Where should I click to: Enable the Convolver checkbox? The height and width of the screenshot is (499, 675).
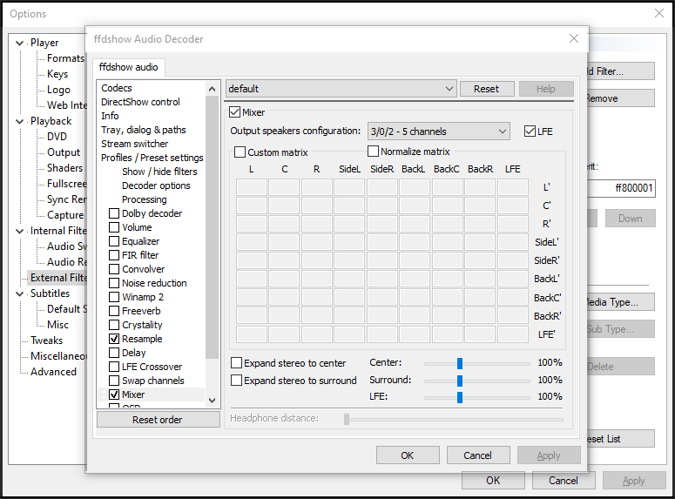click(x=114, y=269)
